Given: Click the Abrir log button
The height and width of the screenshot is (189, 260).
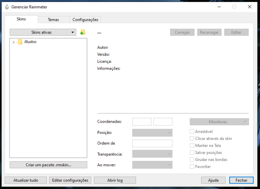Looking at the screenshot, I should (x=115, y=180).
